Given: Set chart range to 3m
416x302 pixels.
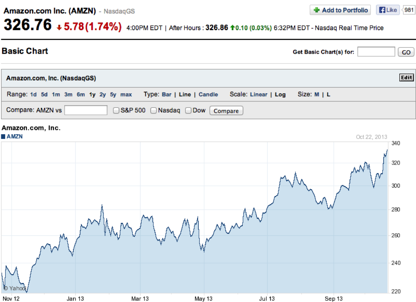Looking at the screenshot, I should (68, 95).
